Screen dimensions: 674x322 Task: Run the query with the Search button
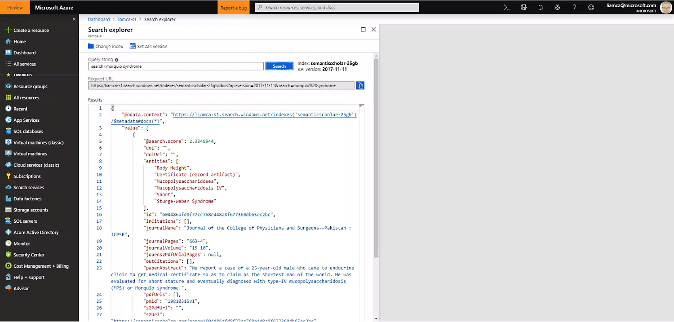279,66
